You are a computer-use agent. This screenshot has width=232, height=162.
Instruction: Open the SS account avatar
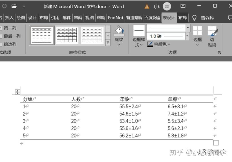pyautogui.click(x=167, y=6)
